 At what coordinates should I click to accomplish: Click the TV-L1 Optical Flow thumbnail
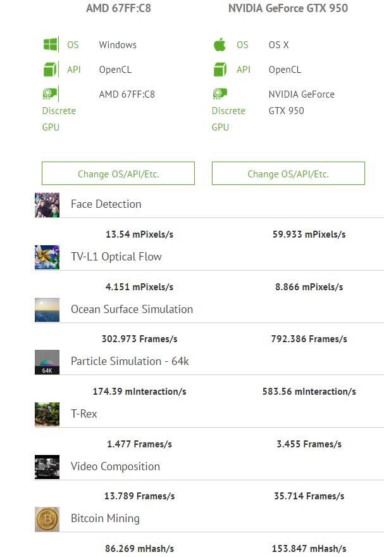tap(47, 257)
